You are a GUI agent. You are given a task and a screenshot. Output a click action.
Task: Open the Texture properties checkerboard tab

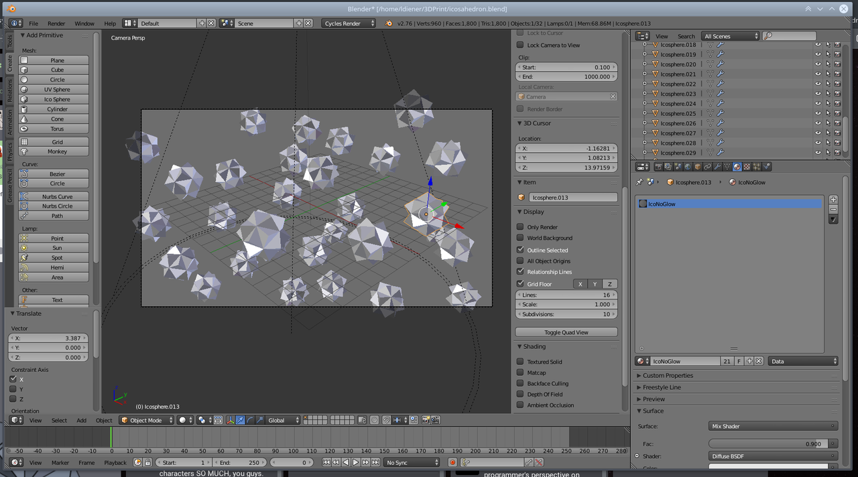(x=747, y=167)
